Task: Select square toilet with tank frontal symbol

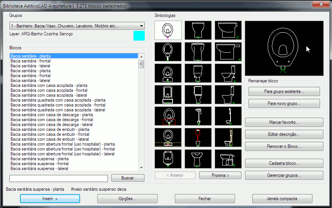Action: click(x=198, y=95)
